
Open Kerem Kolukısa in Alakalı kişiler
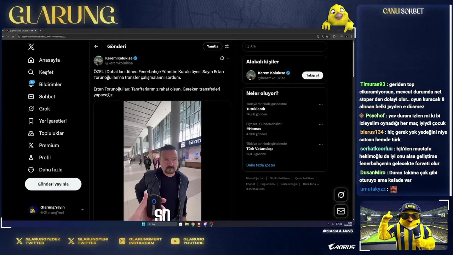coord(271,73)
